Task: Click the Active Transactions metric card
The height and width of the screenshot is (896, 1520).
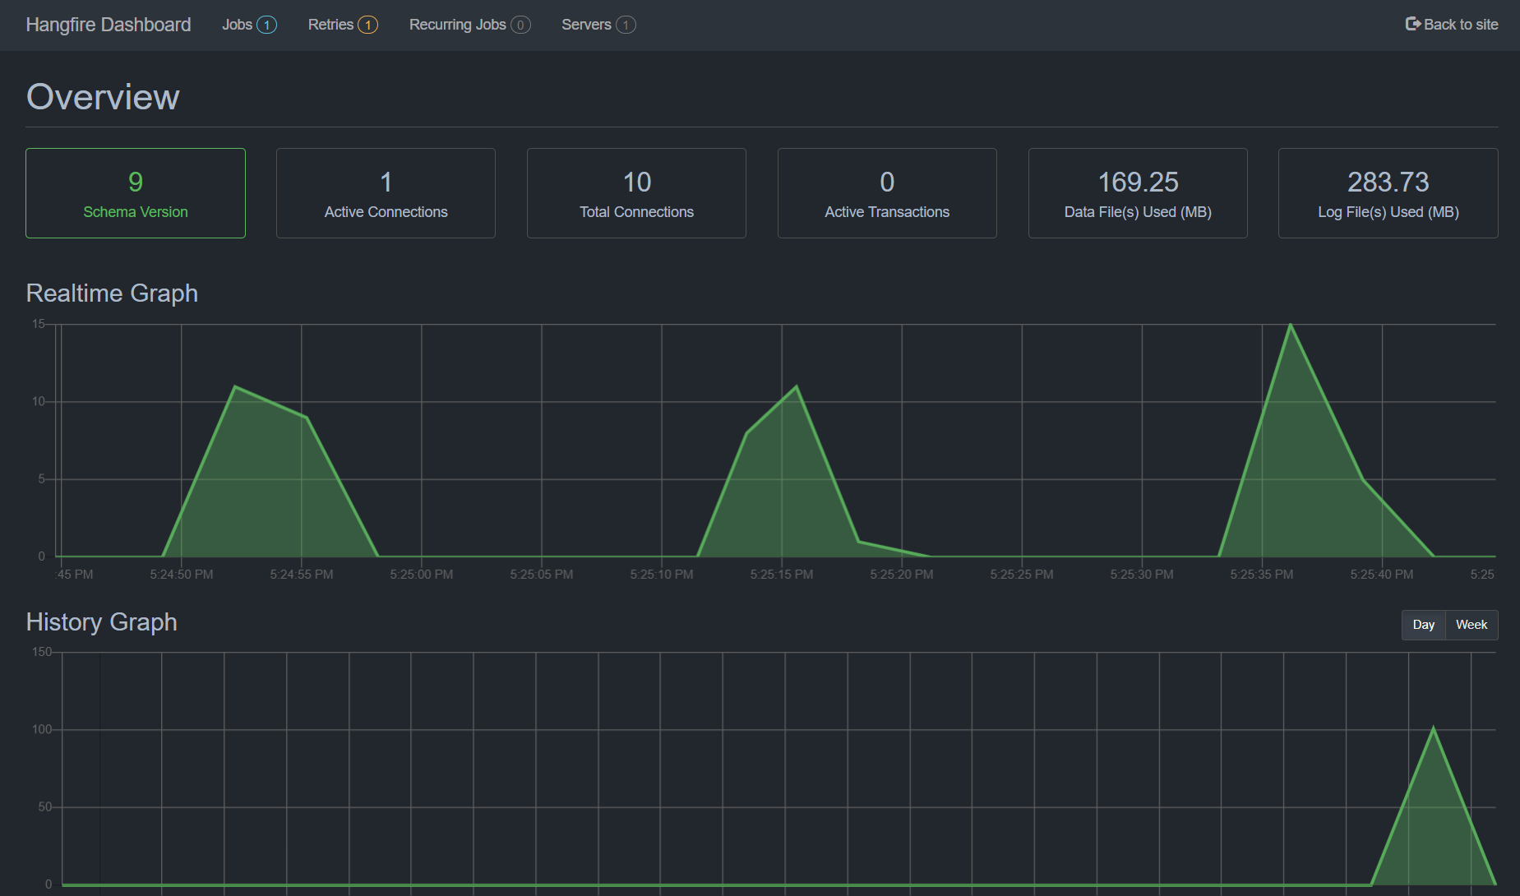Action: (x=887, y=193)
